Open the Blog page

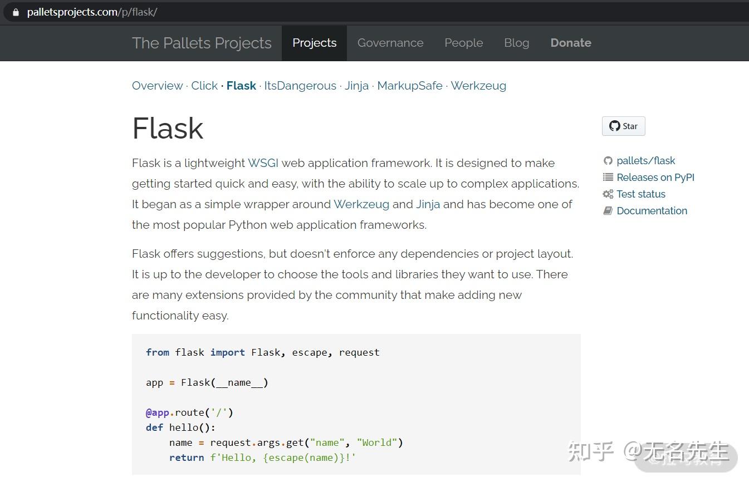point(516,43)
